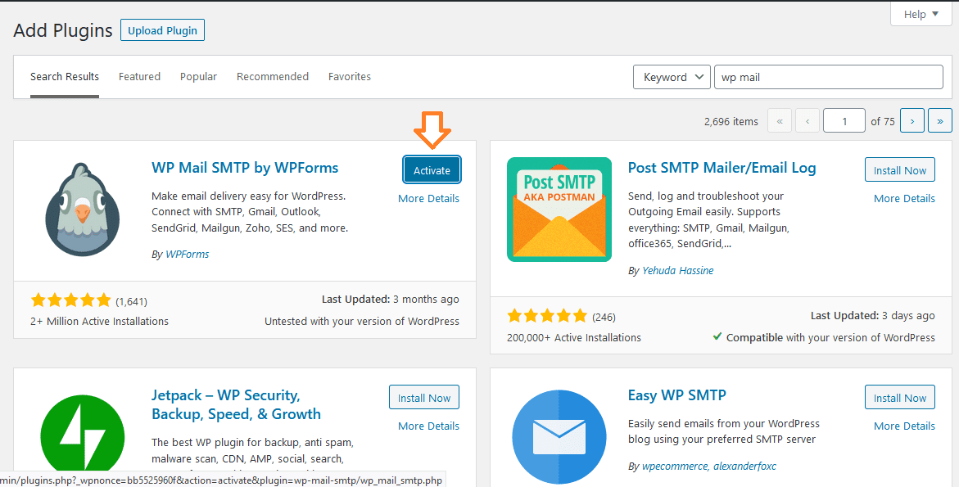Click the '2,696 items' count text
Screen dimensions: 959x487
point(731,122)
